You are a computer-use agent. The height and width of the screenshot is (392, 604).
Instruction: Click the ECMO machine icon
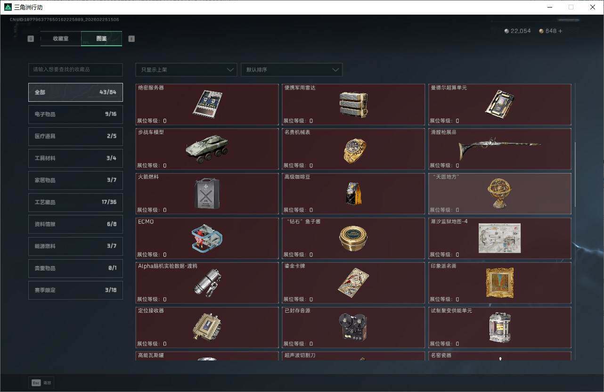[207, 237]
